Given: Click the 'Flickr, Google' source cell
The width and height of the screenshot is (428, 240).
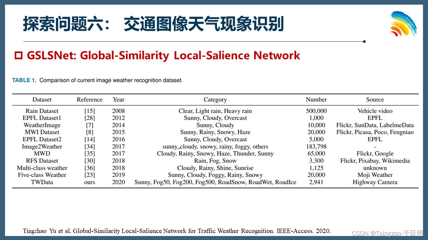Looking at the screenshot, I should click(x=375, y=154).
